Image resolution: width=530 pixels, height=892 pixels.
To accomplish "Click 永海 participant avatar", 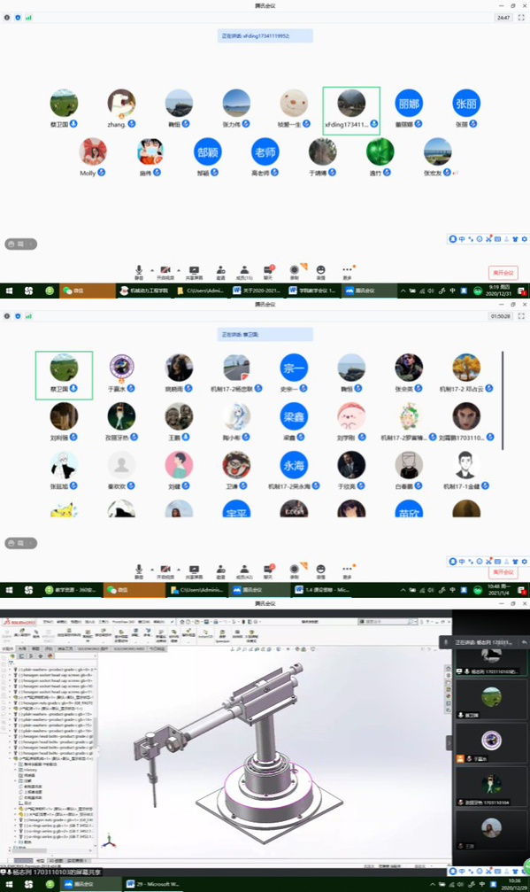I will pyautogui.click(x=294, y=466).
